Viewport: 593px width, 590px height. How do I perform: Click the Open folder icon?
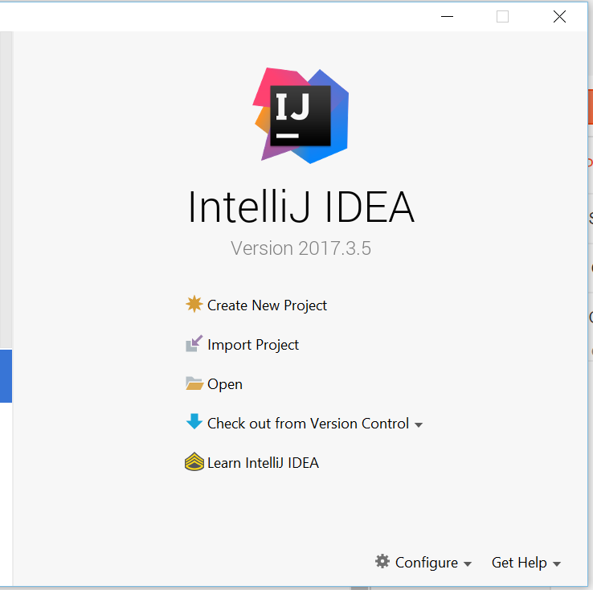pyautogui.click(x=194, y=383)
